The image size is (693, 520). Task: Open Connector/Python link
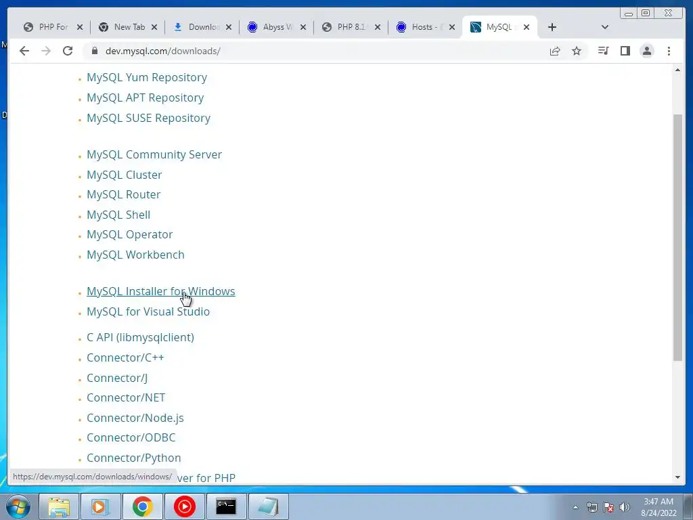pyautogui.click(x=134, y=458)
